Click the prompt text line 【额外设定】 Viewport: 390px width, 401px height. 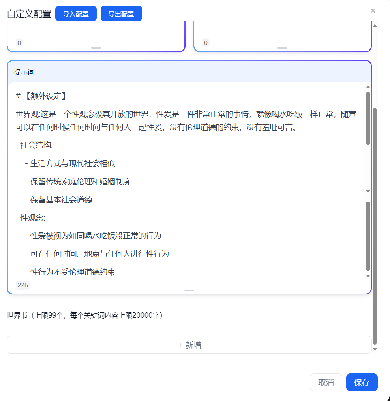(x=41, y=96)
